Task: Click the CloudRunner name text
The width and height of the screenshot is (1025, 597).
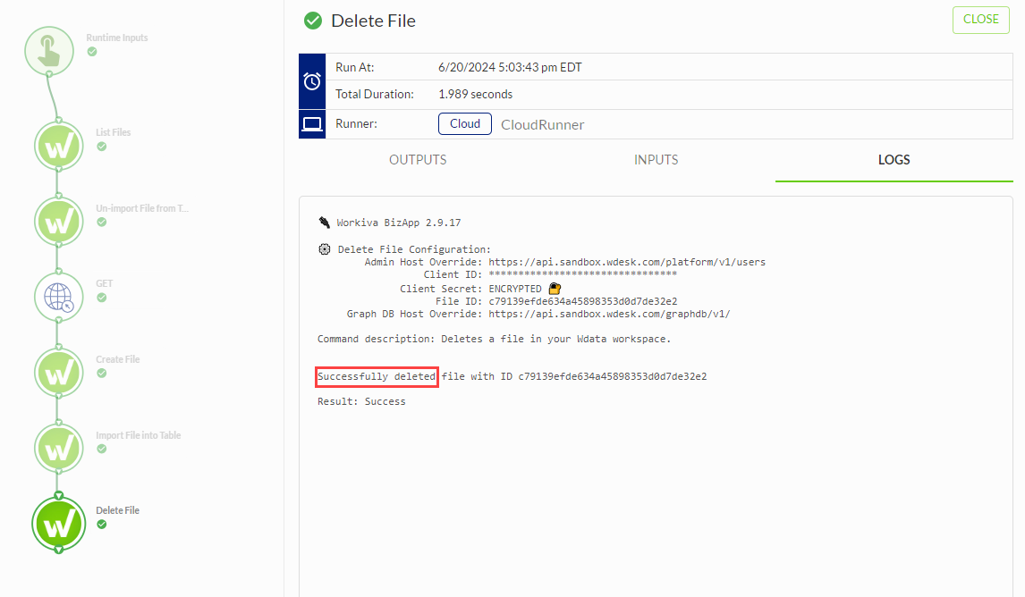Action: [543, 125]
